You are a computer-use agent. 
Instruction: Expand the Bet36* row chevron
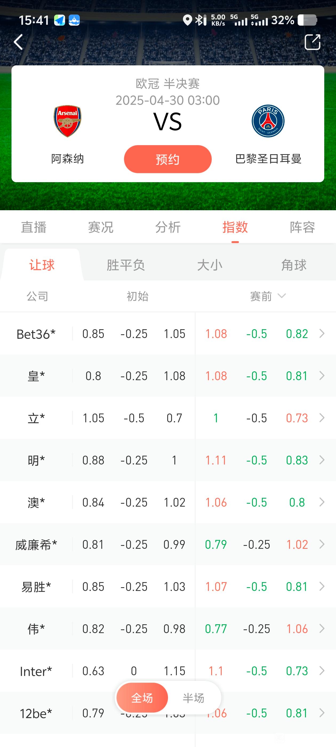coord(322,333)
